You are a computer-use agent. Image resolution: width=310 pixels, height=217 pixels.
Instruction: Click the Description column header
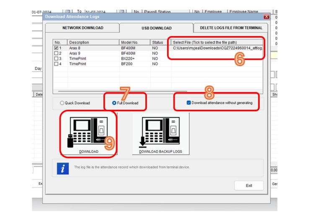(x=93, y=42)
